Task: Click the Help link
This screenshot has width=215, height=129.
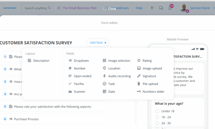Action: [x=139, y=8]
